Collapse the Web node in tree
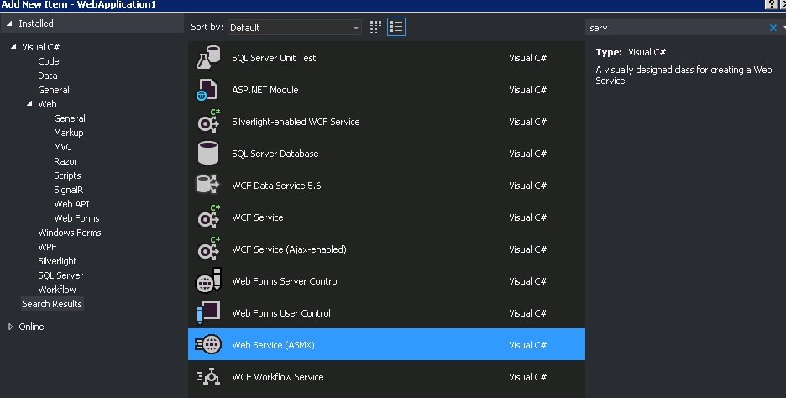Viewport: 786px width, 398px height. 29,104
